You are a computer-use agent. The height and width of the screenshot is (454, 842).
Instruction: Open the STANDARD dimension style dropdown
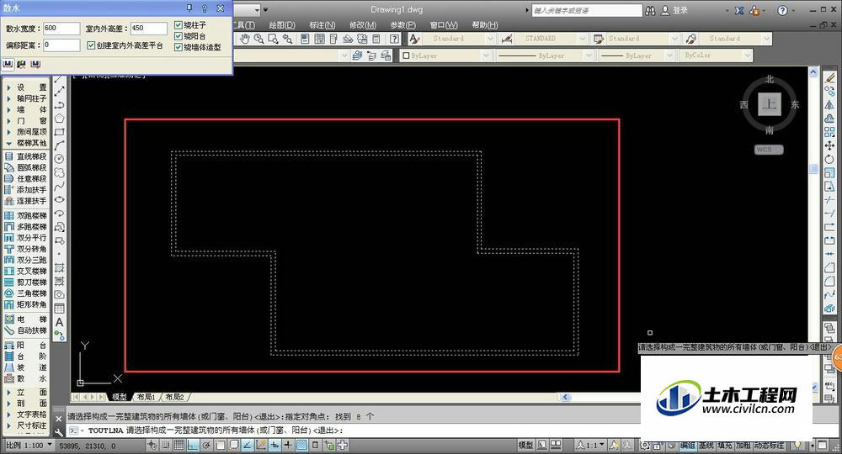582,39
